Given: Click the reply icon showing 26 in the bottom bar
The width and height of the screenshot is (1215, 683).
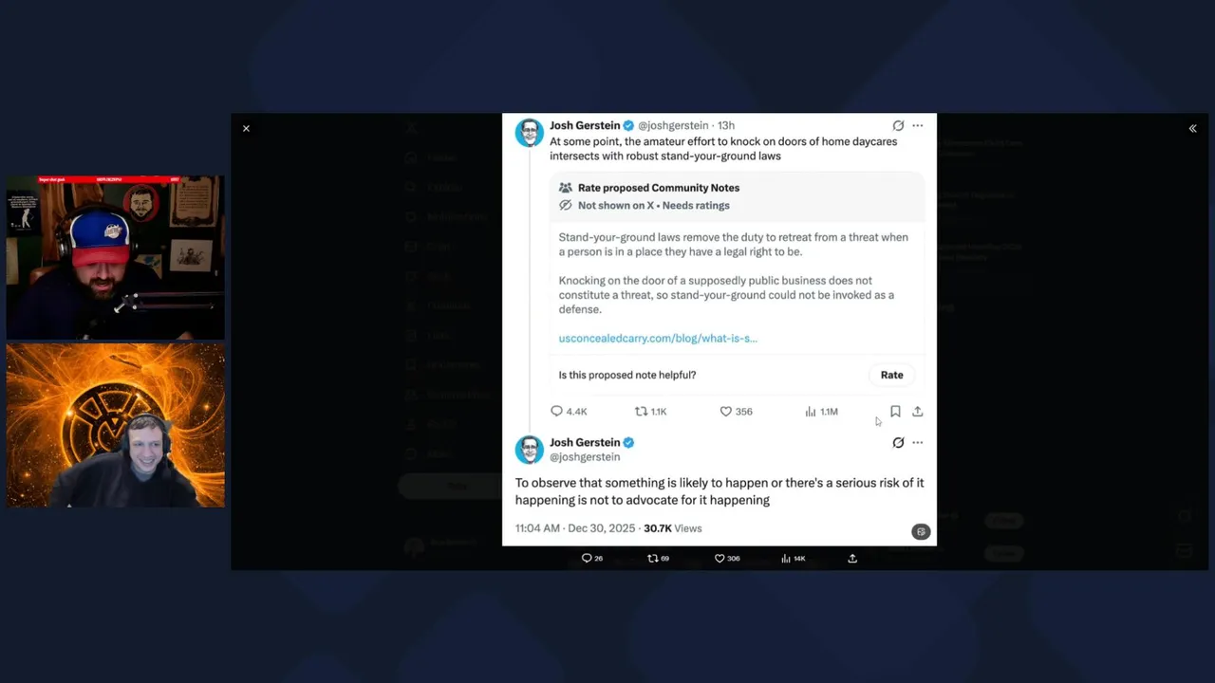Looking at the screenshot, I should click(591, 559).
